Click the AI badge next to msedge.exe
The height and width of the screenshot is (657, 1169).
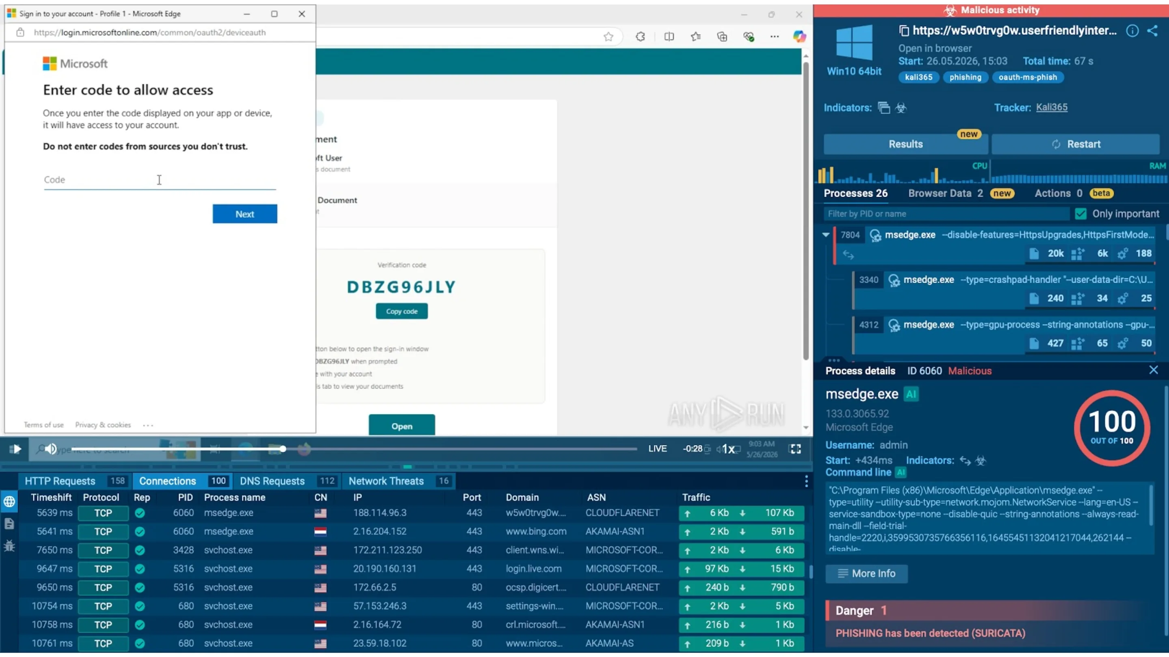pos(911,394)
